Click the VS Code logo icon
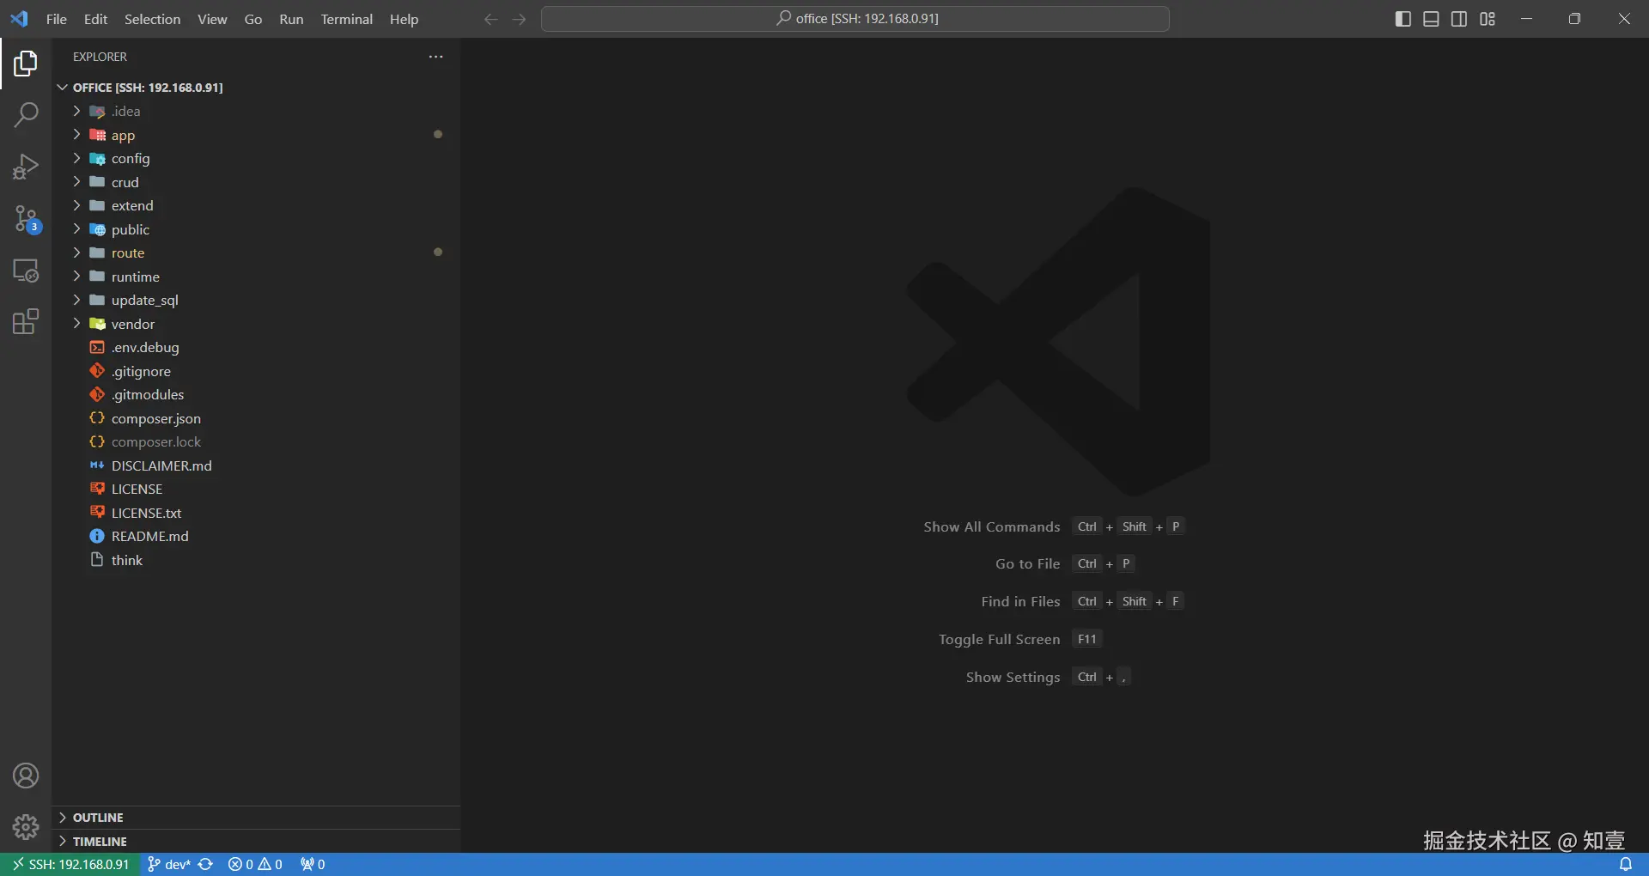 click(x=19, y=19)
